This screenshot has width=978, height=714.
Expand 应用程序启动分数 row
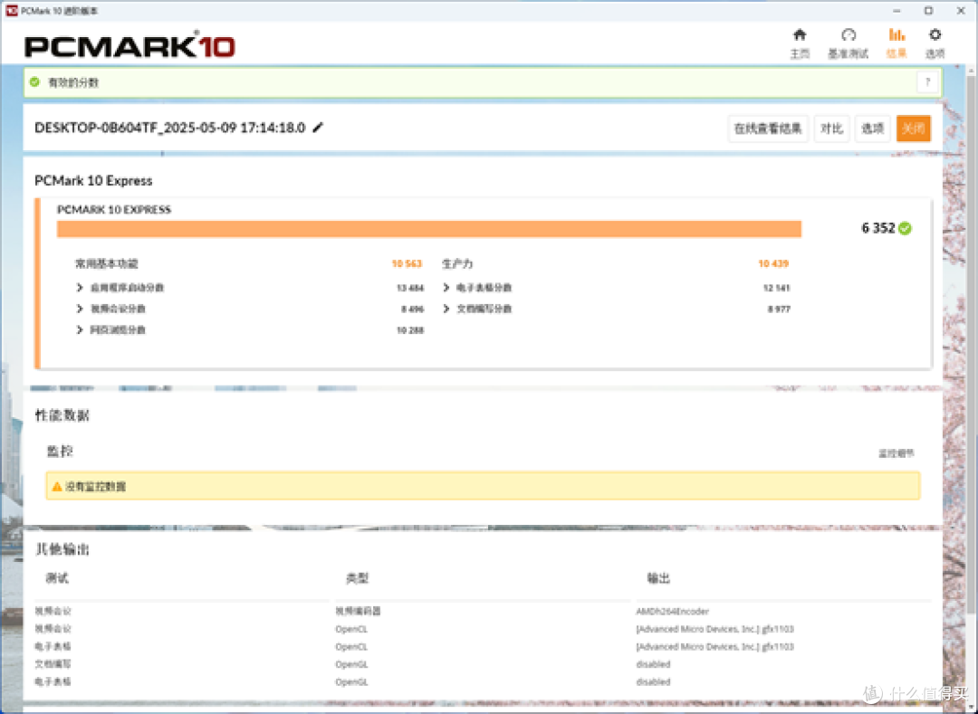(79, 288)
